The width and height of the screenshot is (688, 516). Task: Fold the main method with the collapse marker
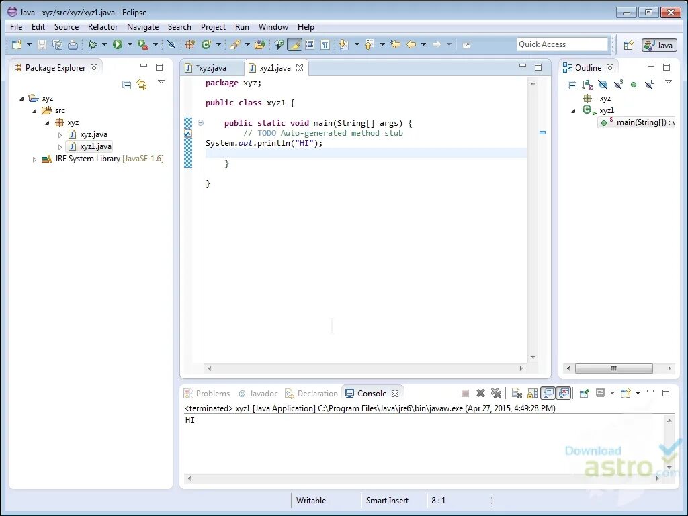click(200, 123)
